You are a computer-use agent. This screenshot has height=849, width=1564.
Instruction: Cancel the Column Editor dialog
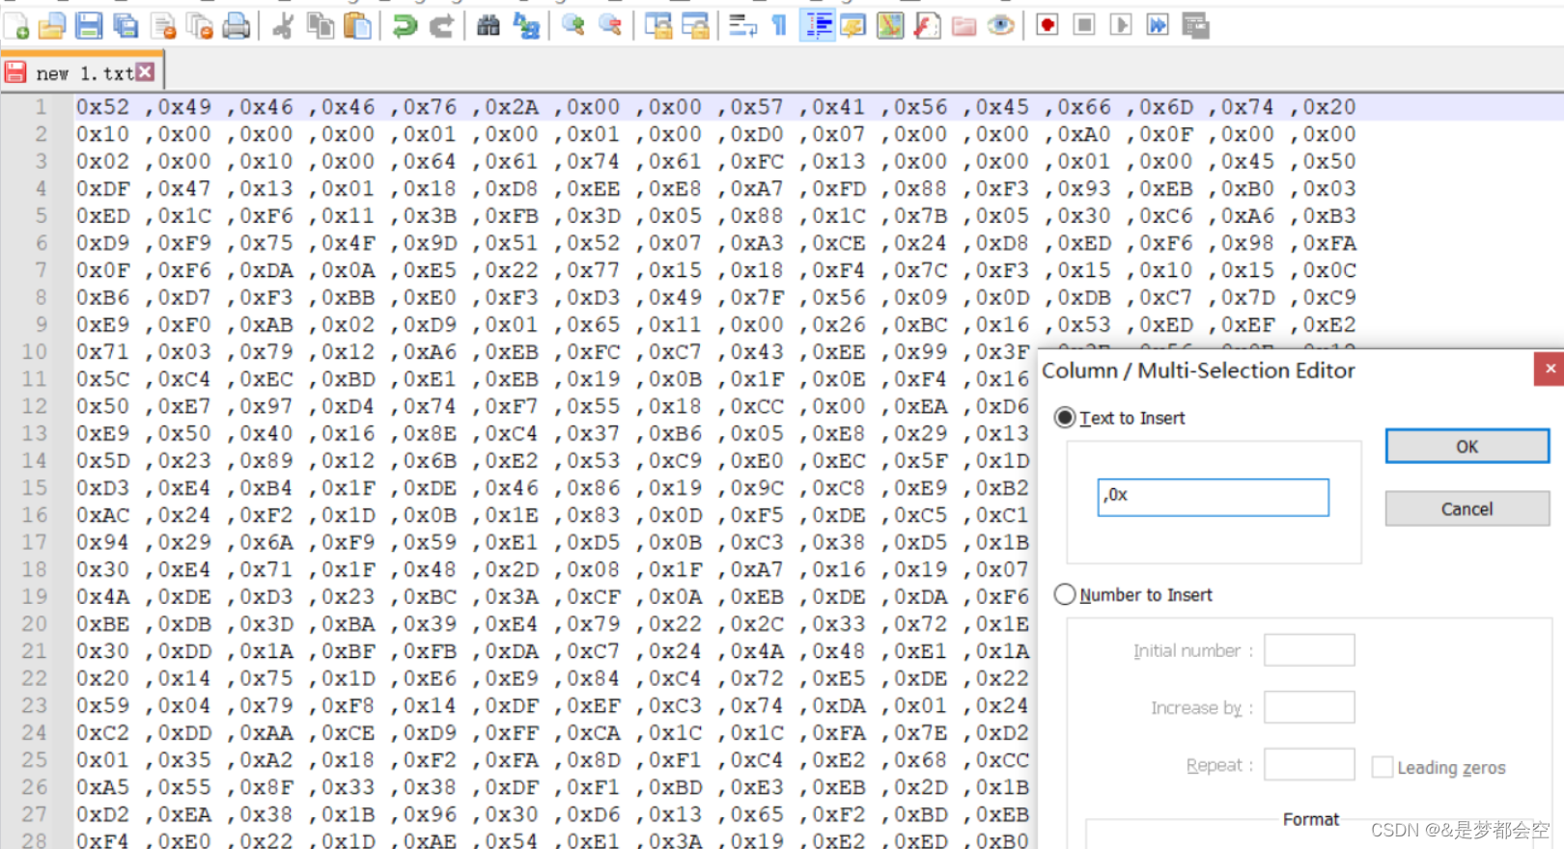tap(1467, 508)
